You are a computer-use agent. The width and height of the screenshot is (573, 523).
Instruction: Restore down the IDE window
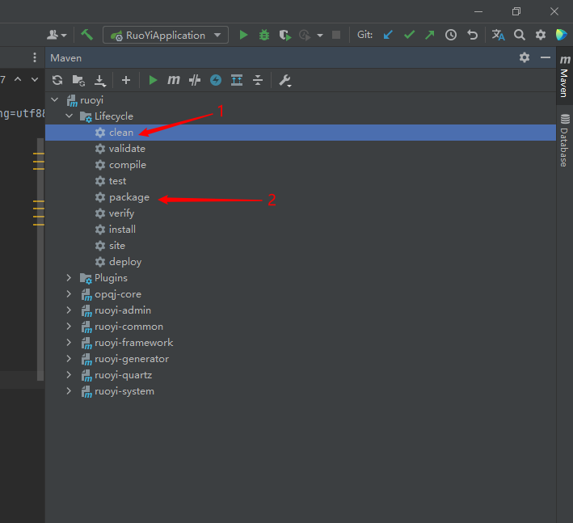click(516, 11)
